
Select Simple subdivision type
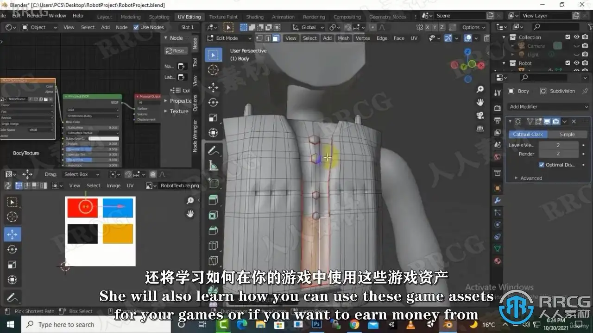pyautogui.click(x=567, y=135)
